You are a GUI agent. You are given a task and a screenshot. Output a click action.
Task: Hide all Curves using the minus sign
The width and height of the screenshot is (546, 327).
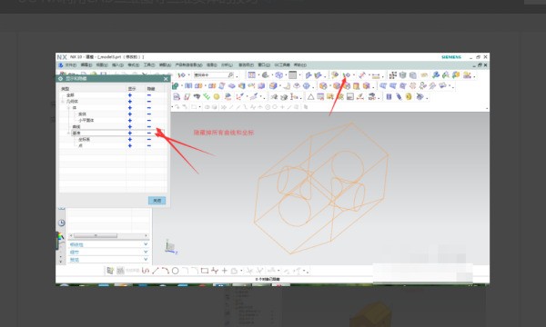[149, 126]
